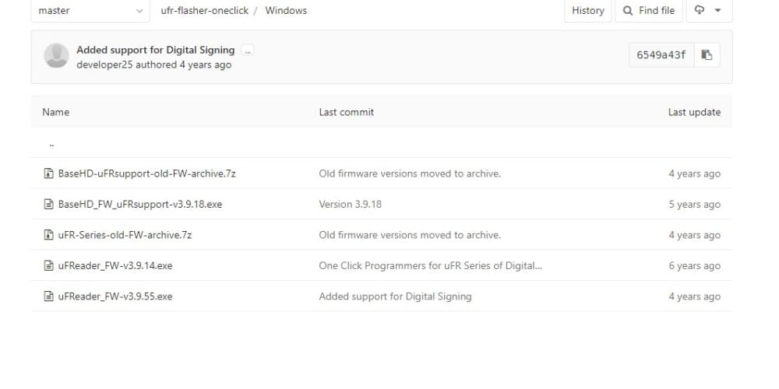Open the History view
Image resolution: width=779 pixels, height=389 pixels.
[587, 10]
